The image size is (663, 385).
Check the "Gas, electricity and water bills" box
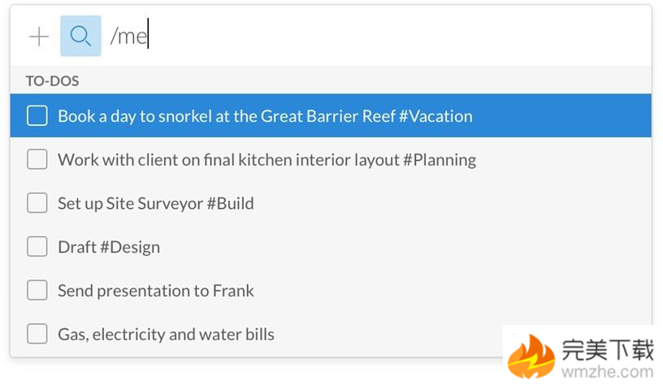click(37, 334)
